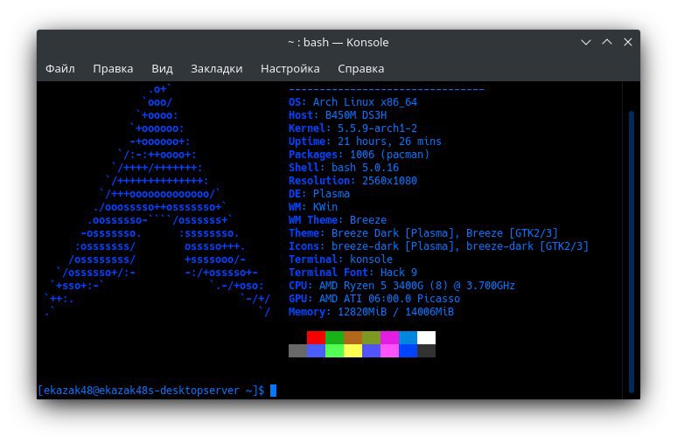Click the 'Terminal: konsole' line
Image resolution: width=677 pixels, height=443 pixels.
coord(340,260)
